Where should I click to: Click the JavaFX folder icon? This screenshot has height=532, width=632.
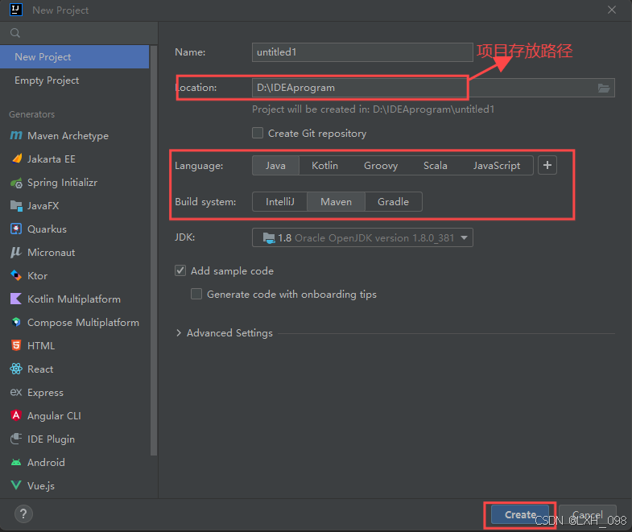click(x=16, y=206)
